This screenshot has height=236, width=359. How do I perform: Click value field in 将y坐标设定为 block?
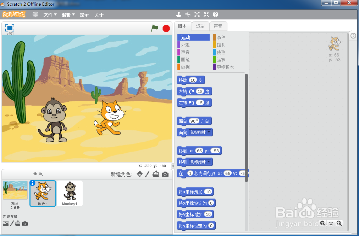[x=211, y=226]
